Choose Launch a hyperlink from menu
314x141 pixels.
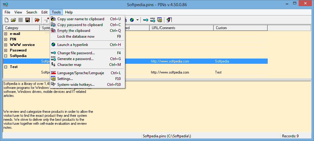87,45
